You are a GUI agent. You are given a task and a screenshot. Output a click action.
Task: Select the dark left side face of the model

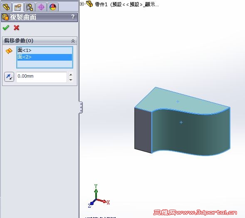coord(143,130)
